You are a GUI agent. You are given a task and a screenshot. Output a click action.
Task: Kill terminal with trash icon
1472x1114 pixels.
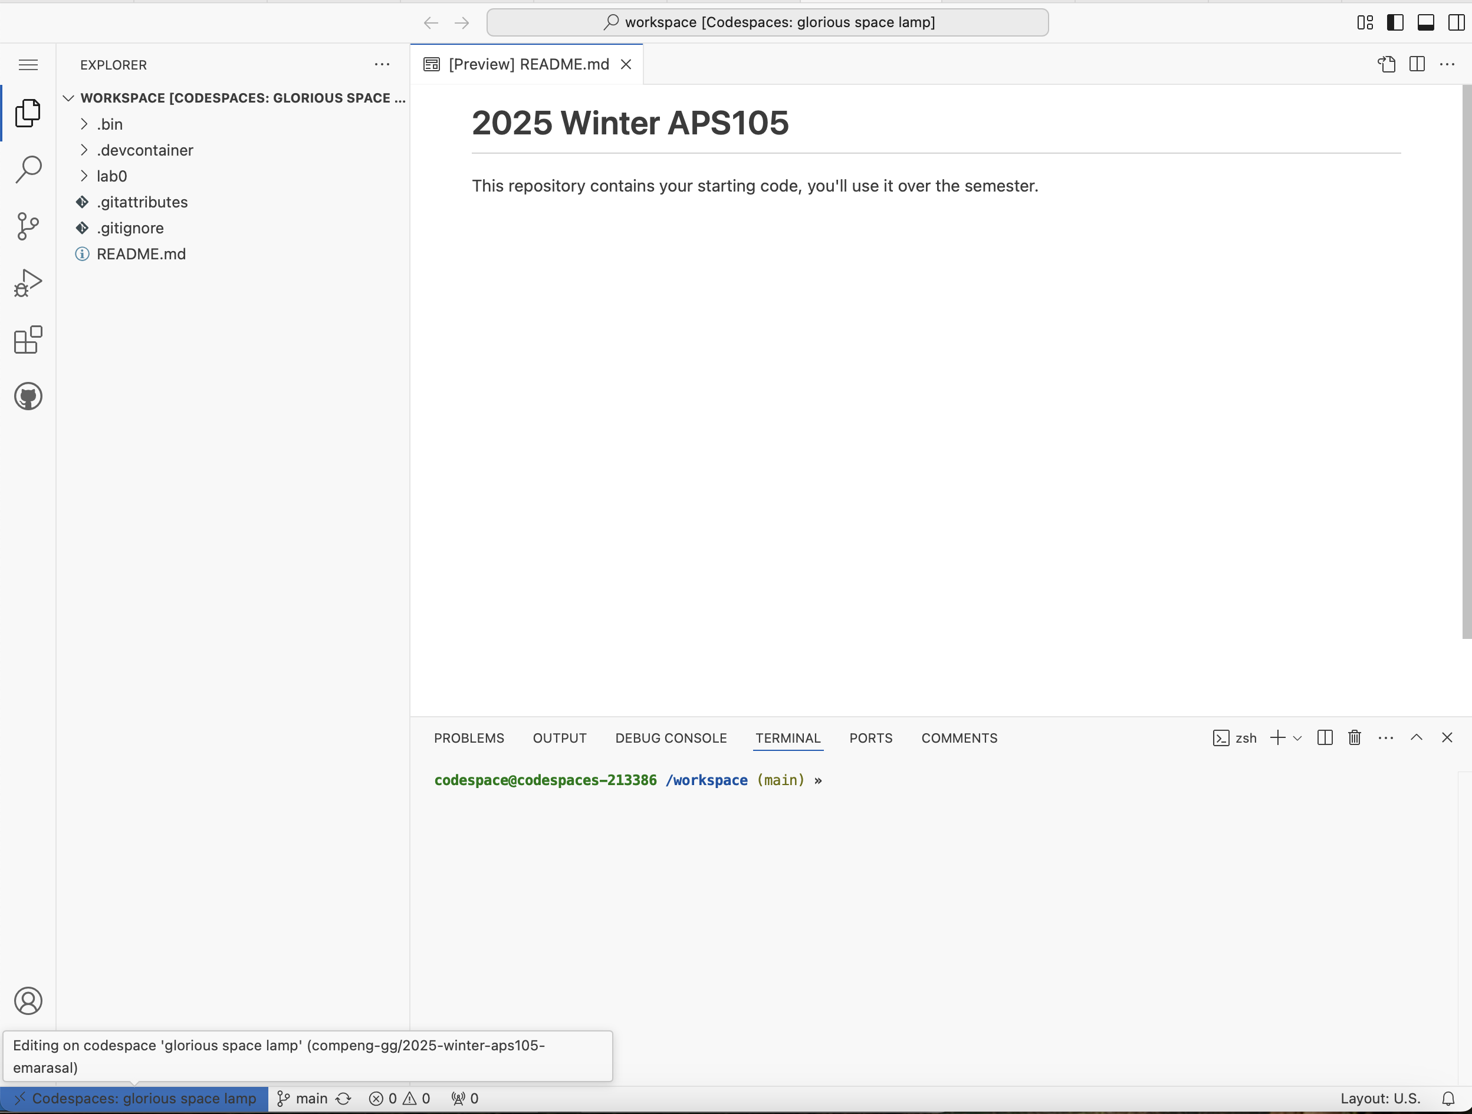1355,737
